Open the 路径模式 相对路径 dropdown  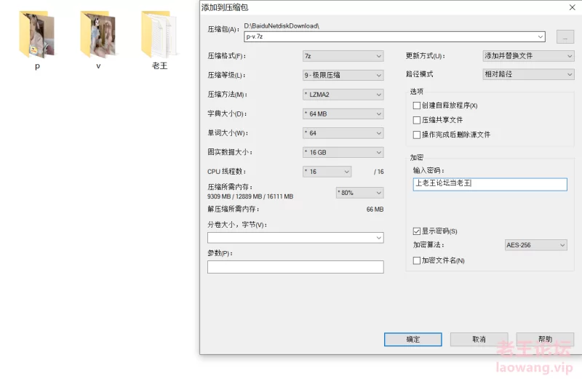pos(528,74)
